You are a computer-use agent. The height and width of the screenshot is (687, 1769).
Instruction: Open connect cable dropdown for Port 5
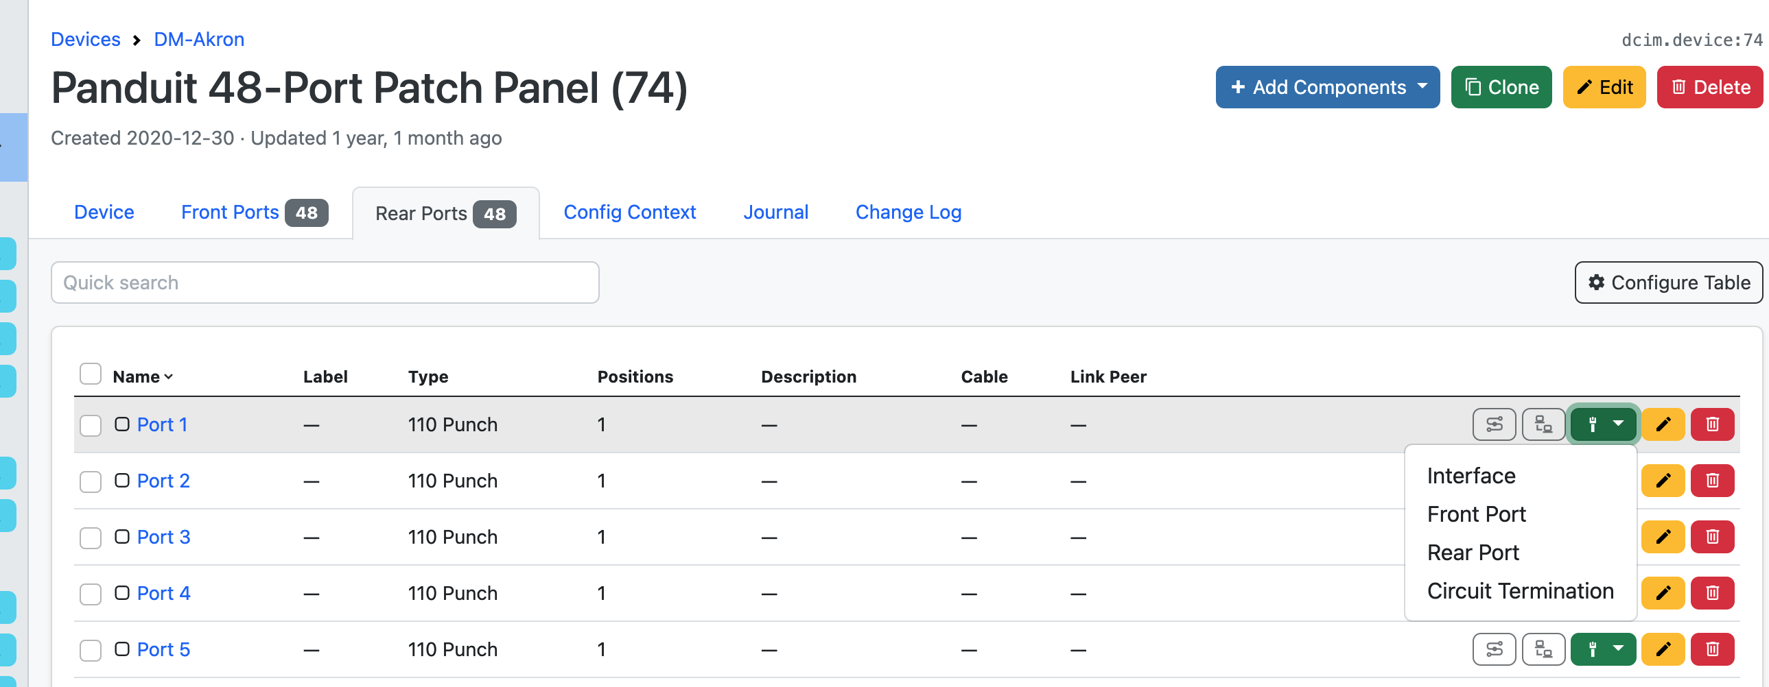[x=1604, y=650]
